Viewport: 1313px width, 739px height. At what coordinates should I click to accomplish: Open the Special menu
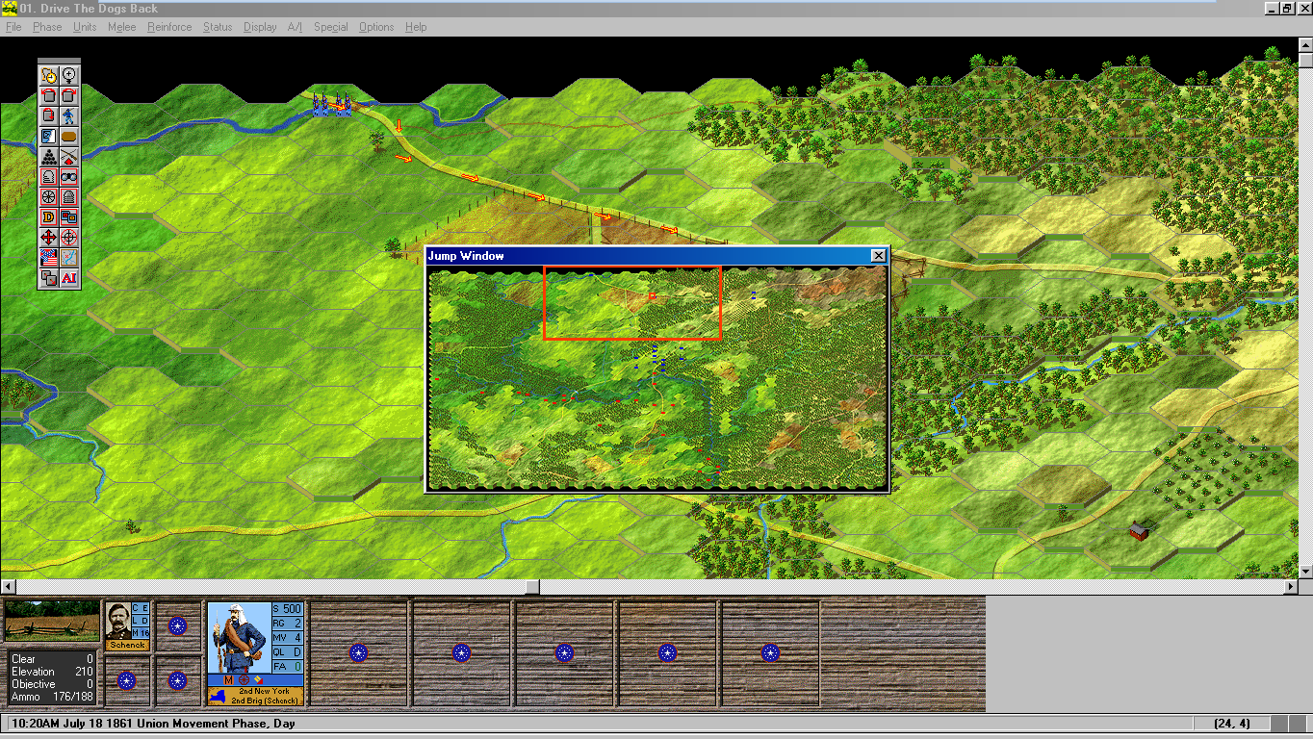pyautogui.click(x=330, y=27)
